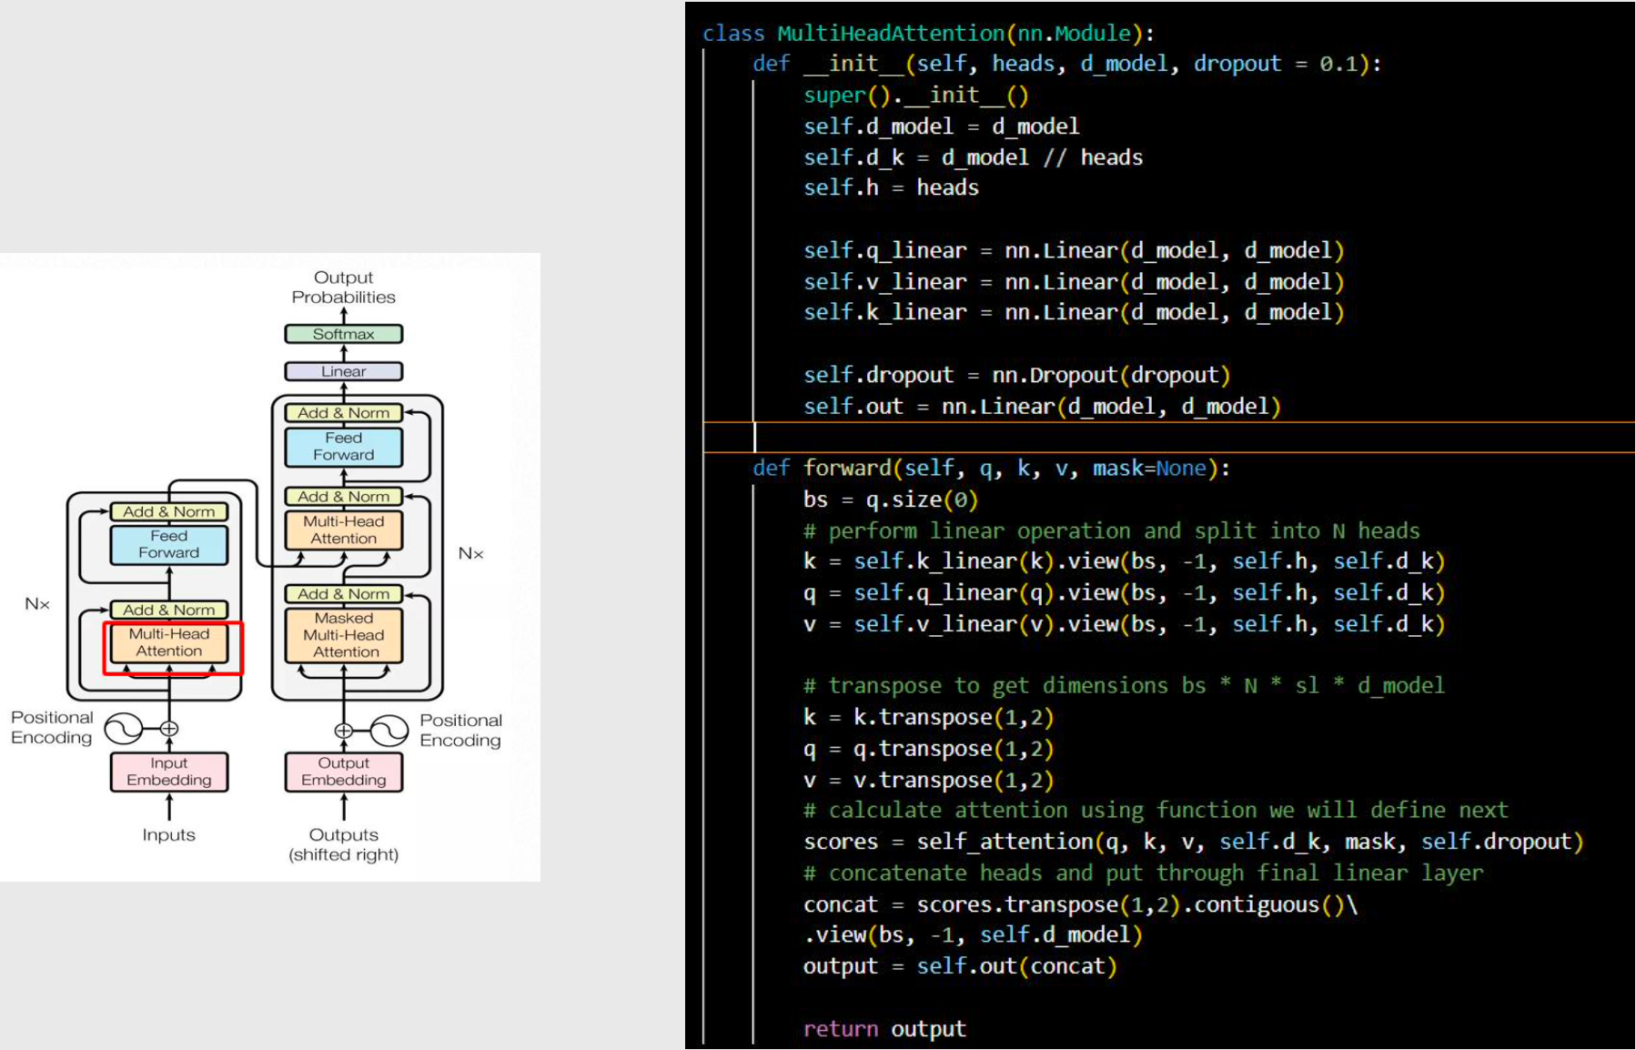Click the 'Nx' label beside the decoder

pyautogui.click(x=470, y=553)
